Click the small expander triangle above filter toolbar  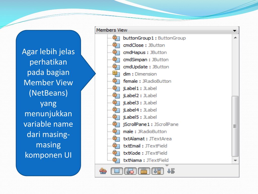coord(167,165)
